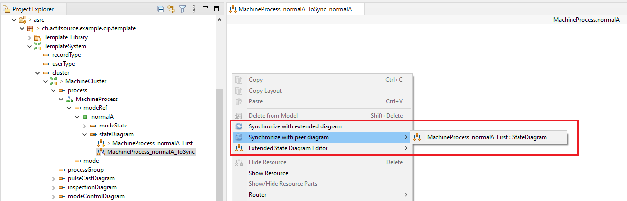This screenshot has width=627, height=201.
Task: Click the TemplateSystem node icon
Action: click(37, 46)
